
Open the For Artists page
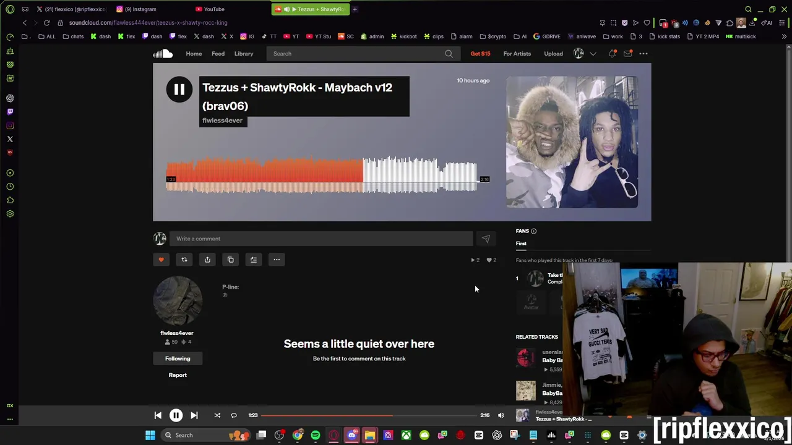tap(517, 54)
